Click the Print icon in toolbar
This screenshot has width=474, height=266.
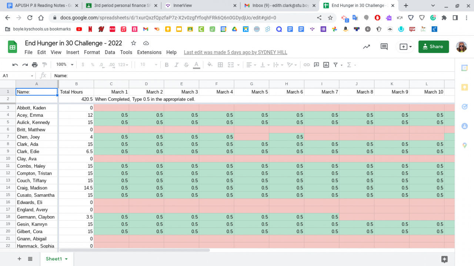[35, 65]
